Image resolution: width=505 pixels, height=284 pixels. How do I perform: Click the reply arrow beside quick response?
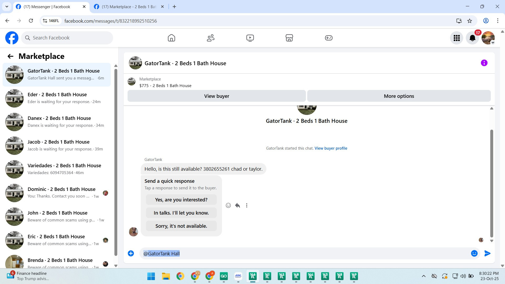(238, 205)
